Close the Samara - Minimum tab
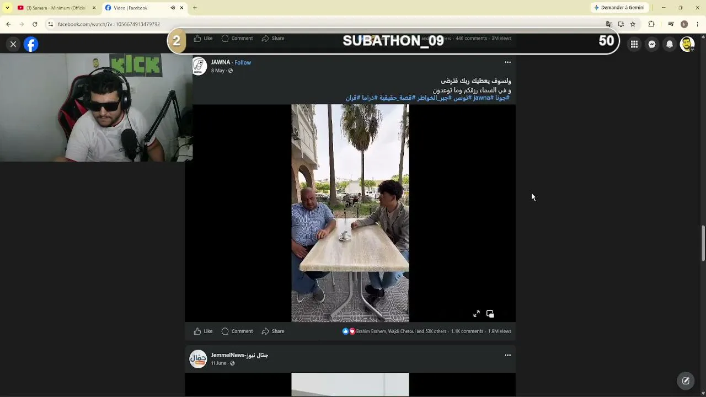The width and height of the screenshot is (706, 397). pyautogui.click(x=94, y=8)
